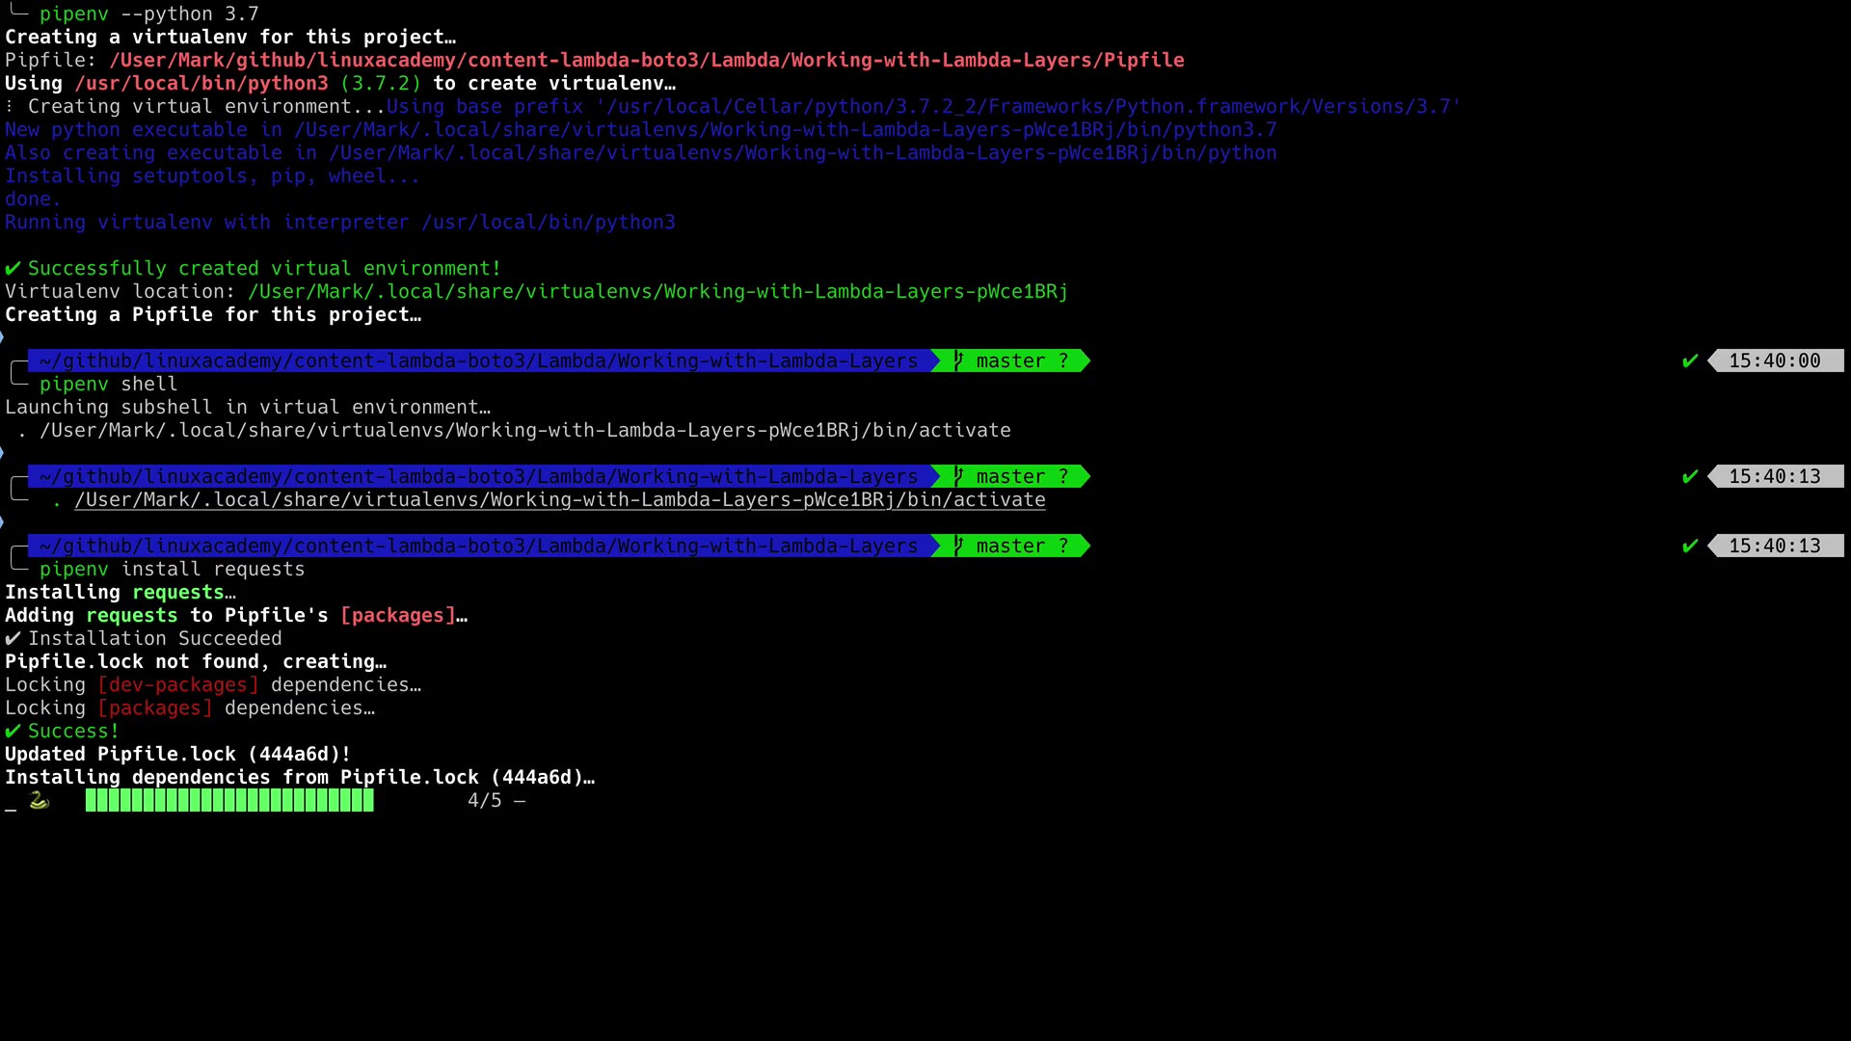Click the green Virtualenv location path
Screen dimensions: 1851x1041
pyautogui.click(x=657, y=291)
